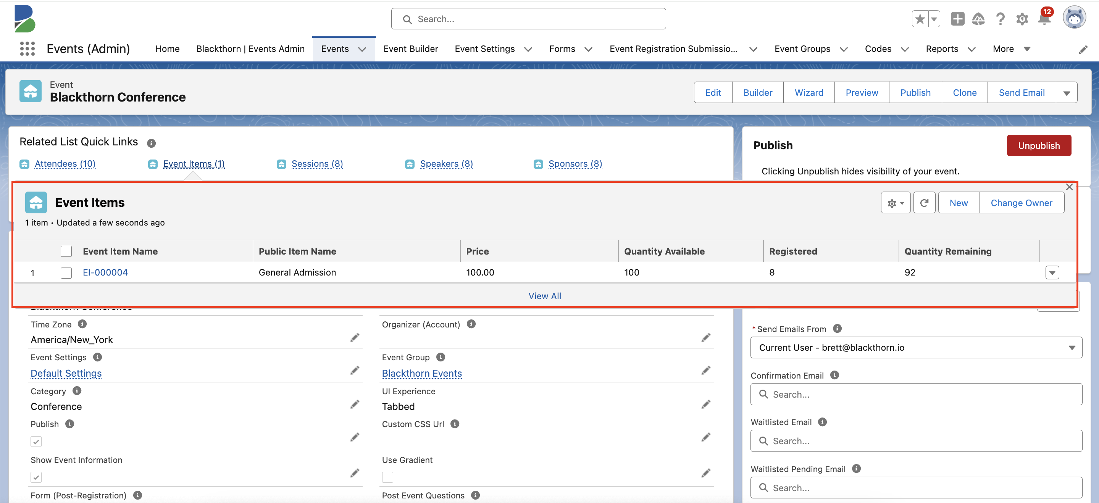This screenshot has width=1099, height=503.
Task: Edit the Category field pencil
Action: pos(355,404)
